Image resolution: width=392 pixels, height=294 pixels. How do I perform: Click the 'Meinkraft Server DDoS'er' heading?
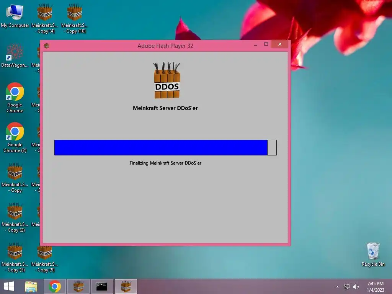(x=165, y=108)
